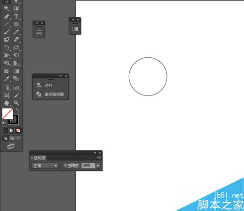Click the 不透明度 100% input field
This screenshot has width=244, height=211.
point(88,165)
